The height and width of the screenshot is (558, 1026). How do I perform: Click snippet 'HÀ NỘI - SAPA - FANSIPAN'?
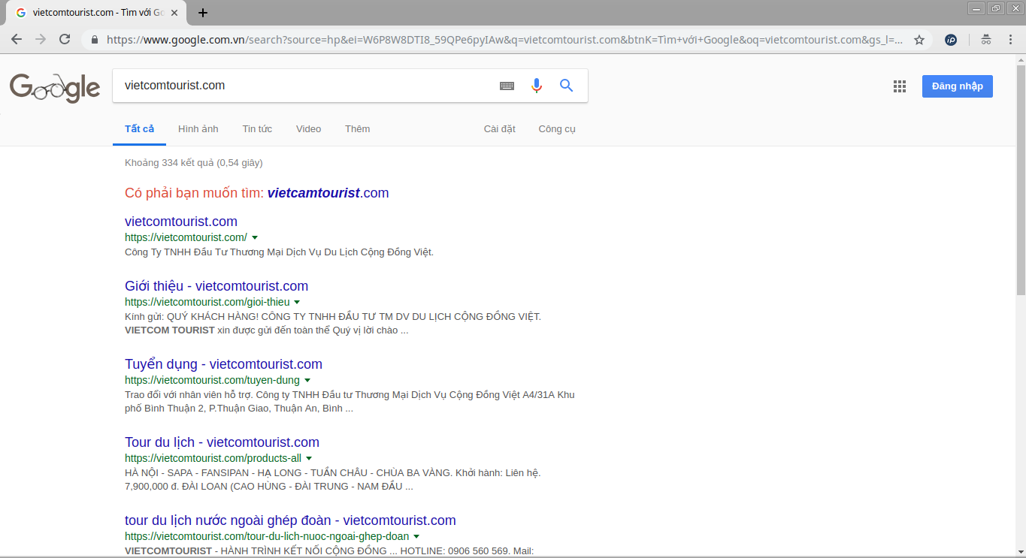click(333, 480)
